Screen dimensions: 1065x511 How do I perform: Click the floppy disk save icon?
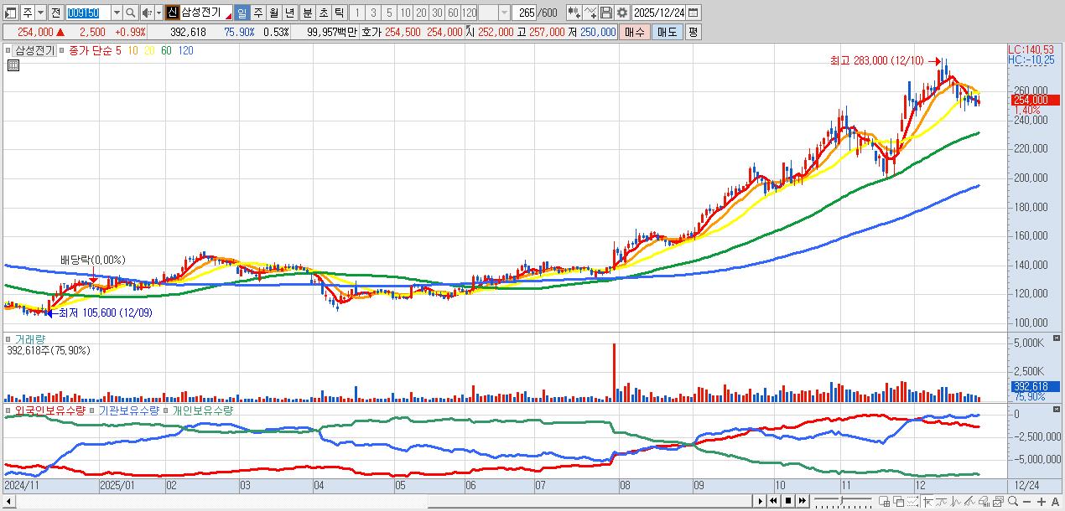pos(605,13)
